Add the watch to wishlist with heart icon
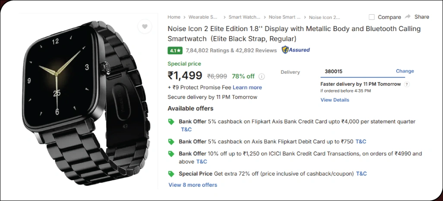 pos(145,27)
